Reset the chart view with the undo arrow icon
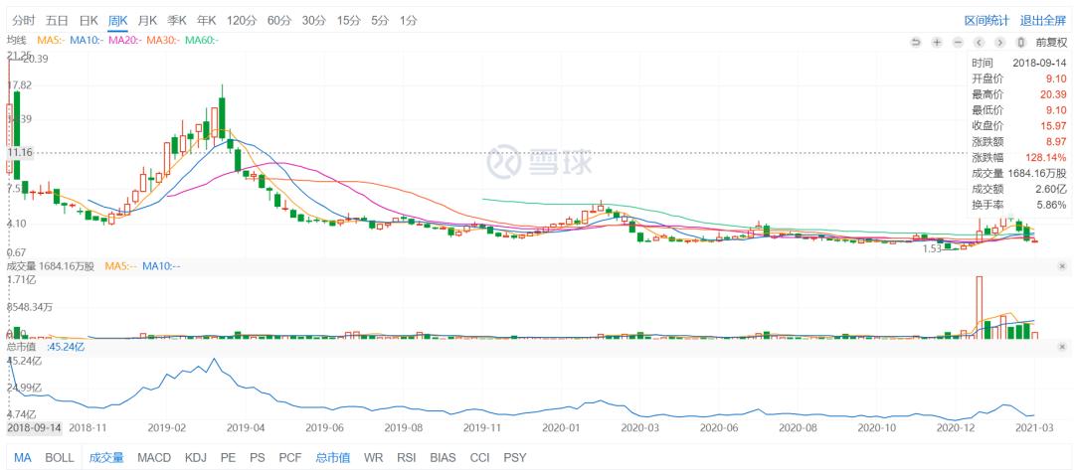Screen dimensions: 1074x470 [916, 43]
